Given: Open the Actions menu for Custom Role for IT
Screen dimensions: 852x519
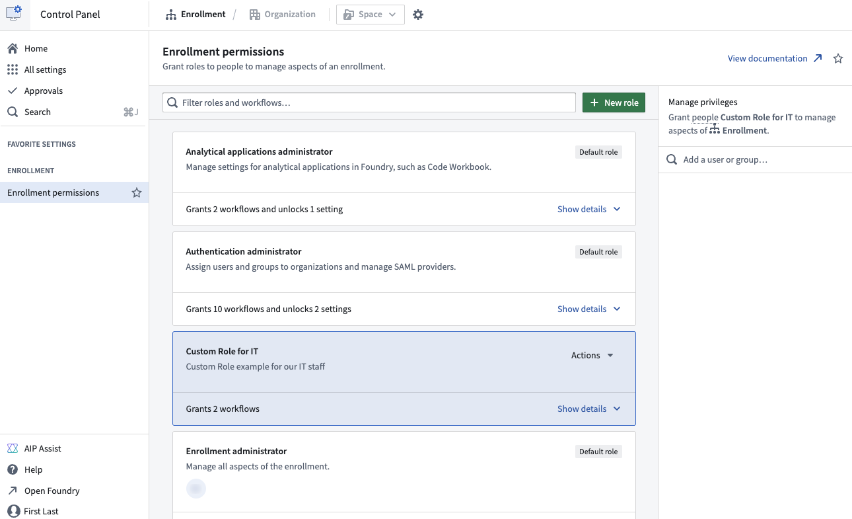Looking at the screenshot, I should pyautogui.click(x=591, y=355).
